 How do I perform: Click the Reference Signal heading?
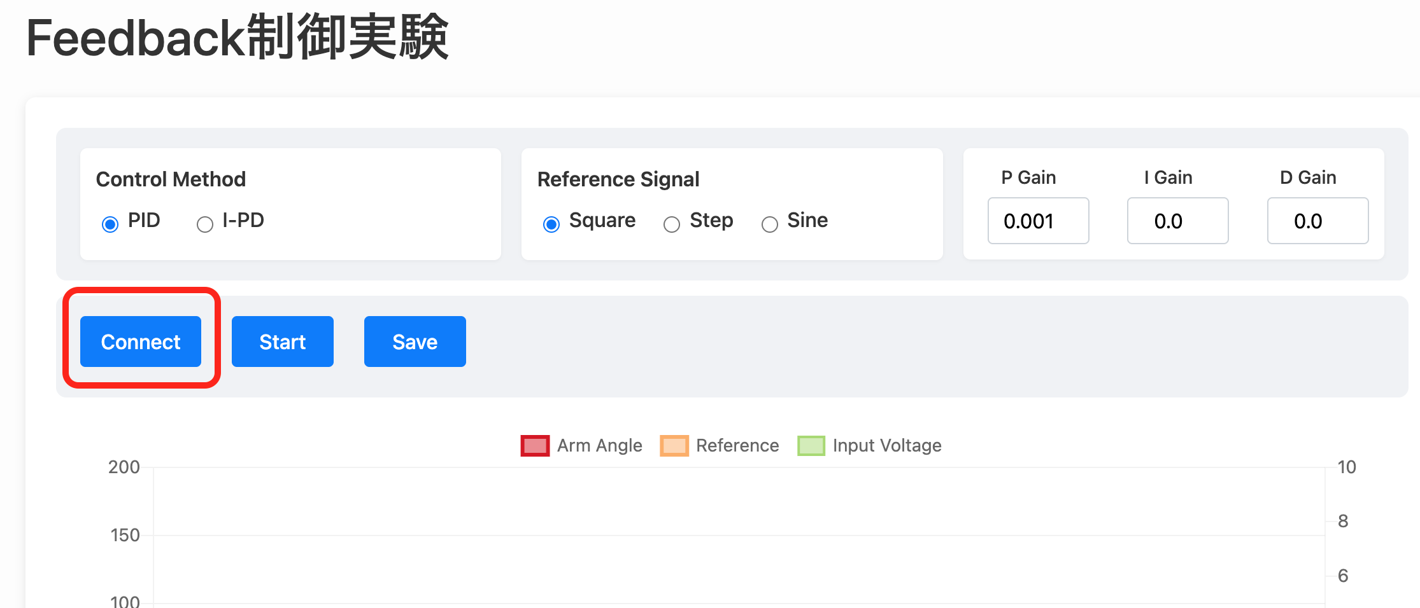[618, 179]
